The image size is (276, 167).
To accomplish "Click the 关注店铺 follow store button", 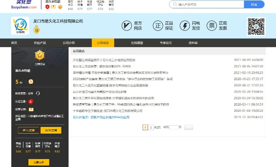I will point(51,130).
